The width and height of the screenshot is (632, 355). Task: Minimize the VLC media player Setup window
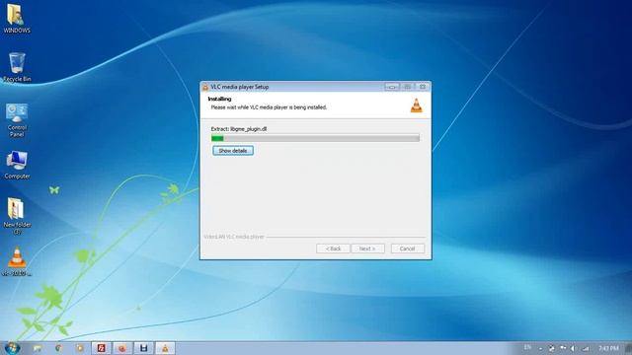tap(392, 87)
